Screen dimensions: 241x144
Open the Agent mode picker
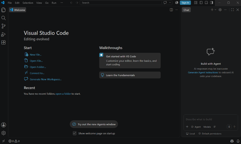(x=196, y=127)
